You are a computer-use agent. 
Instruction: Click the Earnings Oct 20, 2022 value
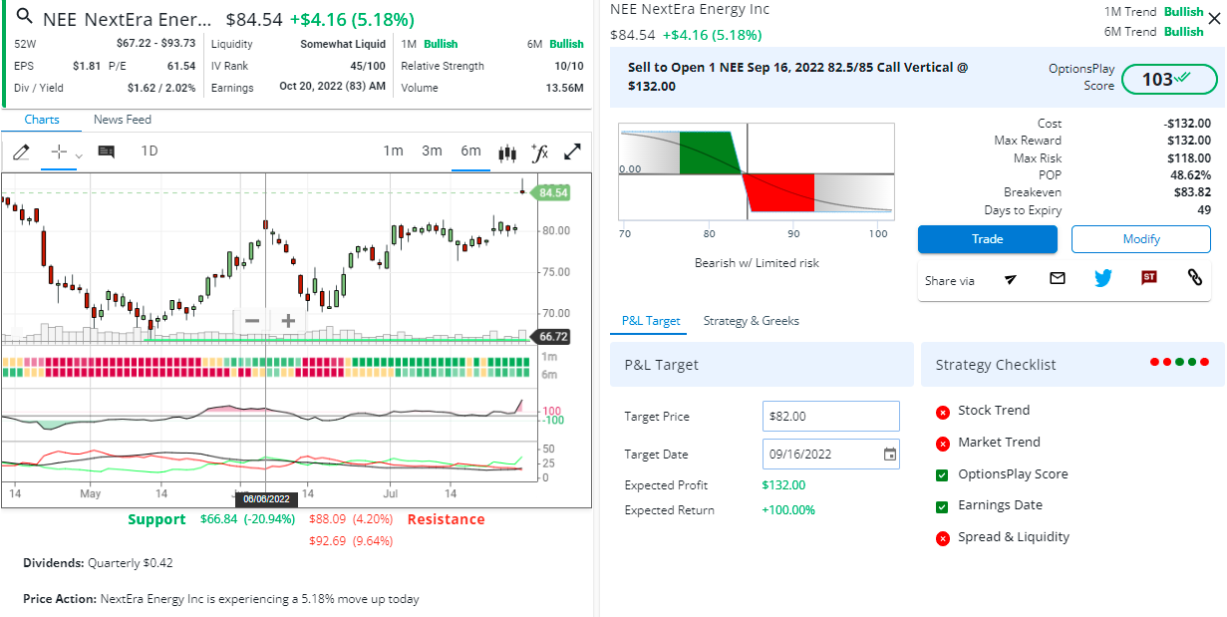tap(332, 88)
